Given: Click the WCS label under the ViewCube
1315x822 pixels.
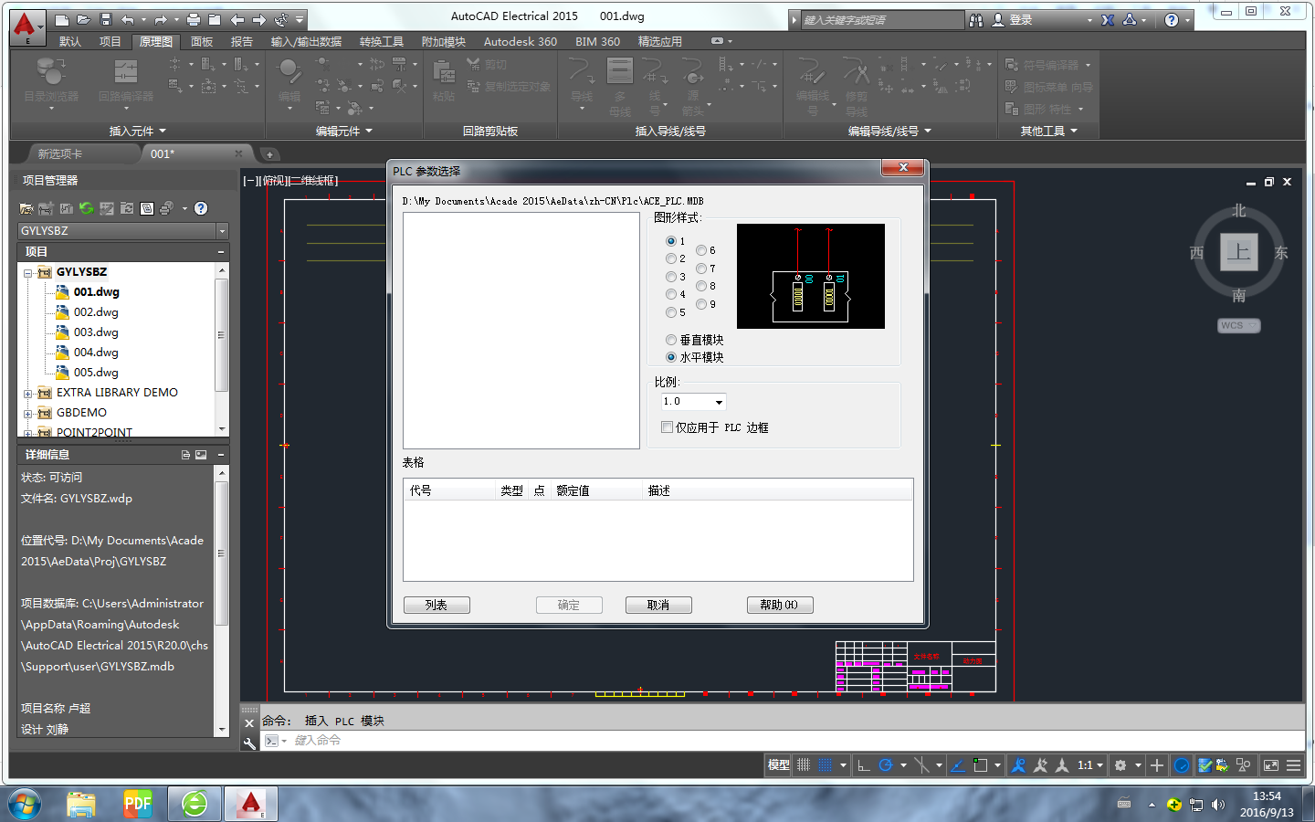Looking at the screenshot, I should click(x=1239, y=325).
